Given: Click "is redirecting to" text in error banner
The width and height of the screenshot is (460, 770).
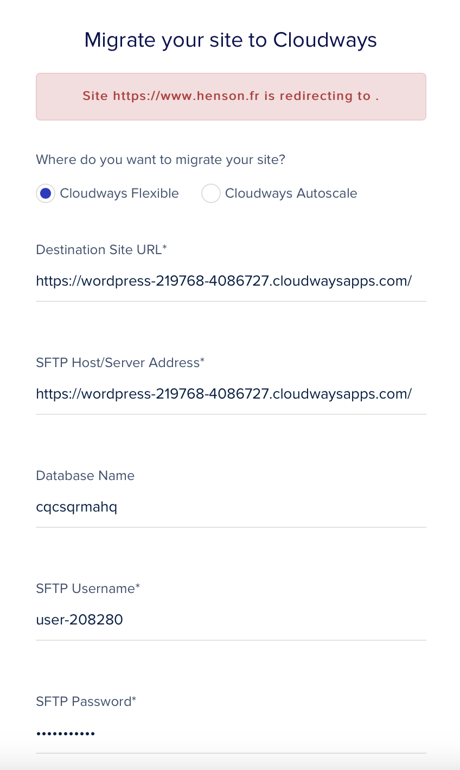Looking at the screenshot, I should click(x=317, y=96).
